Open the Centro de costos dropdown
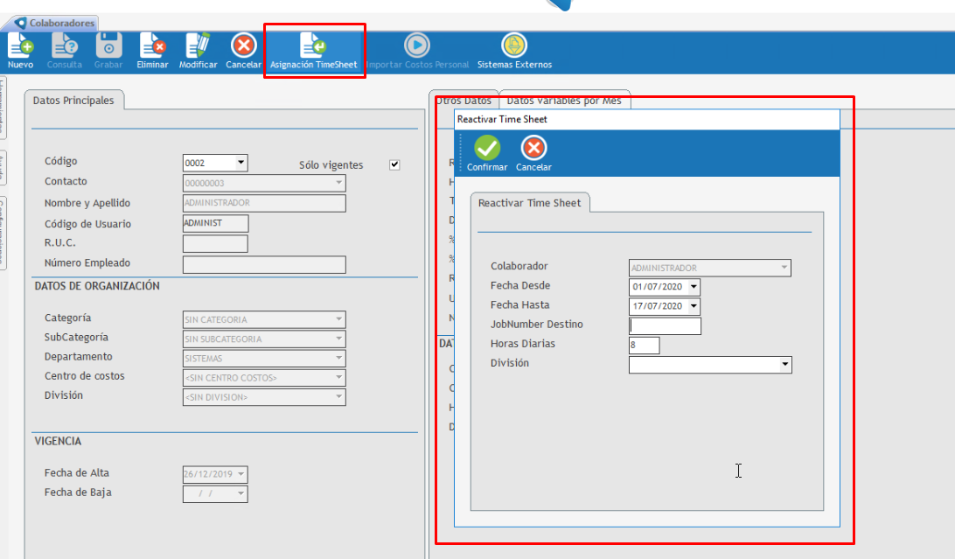955x559 pixels. tap(339, 378)
